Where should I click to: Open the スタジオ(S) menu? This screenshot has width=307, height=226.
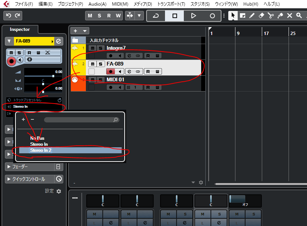click(200, 4)
